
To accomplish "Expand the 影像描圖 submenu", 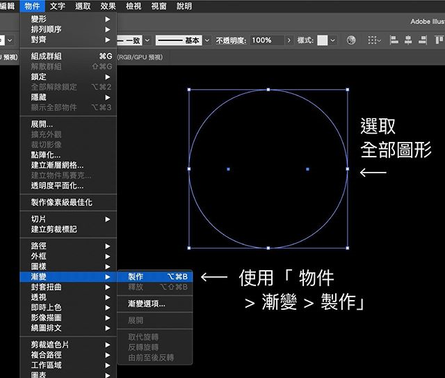I will pyautogui.click(x=68, y=317).
